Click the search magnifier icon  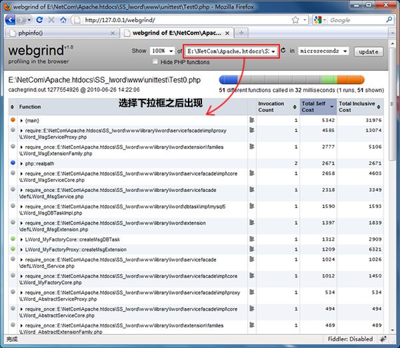pos(389,19)
